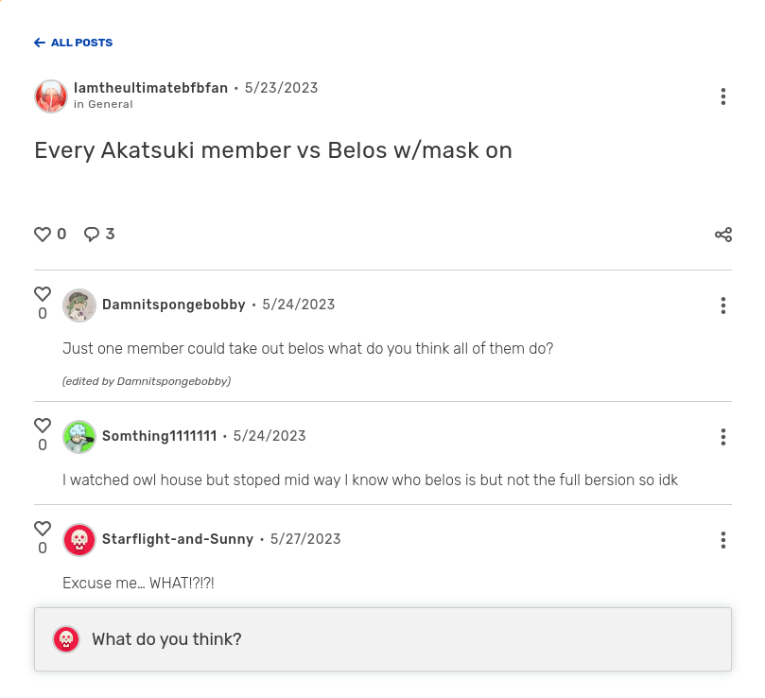Open three-dot menu on Starflight-and-Sunny's comment
Image resolution: width=765 pixels, height=698 pixels.
tap(723, 540)
